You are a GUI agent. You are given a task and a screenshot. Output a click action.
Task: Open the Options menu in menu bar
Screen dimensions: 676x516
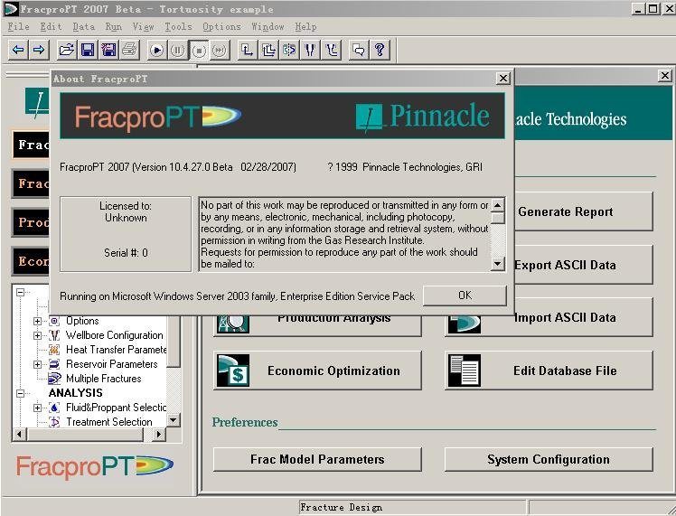click(x=221, y=27)
